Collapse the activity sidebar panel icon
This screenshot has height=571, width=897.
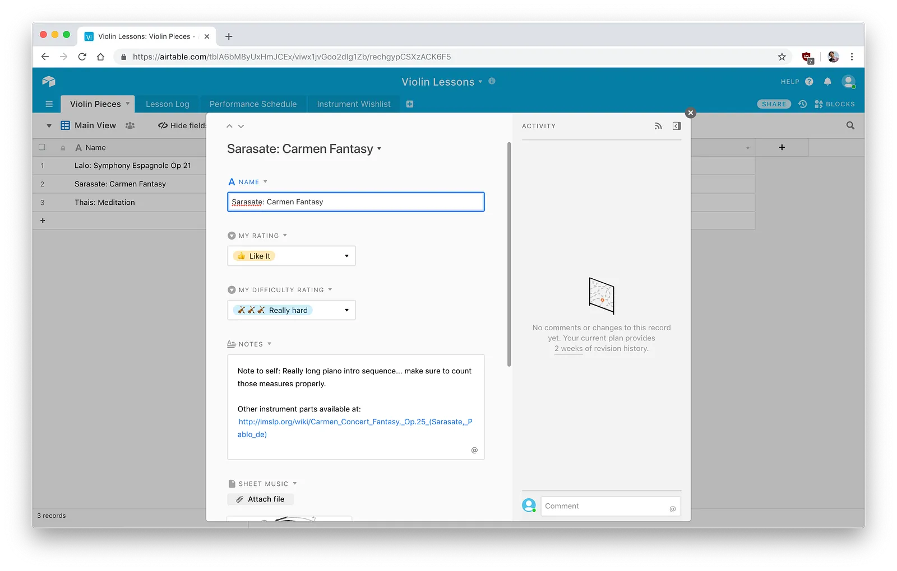click(677, 126)
